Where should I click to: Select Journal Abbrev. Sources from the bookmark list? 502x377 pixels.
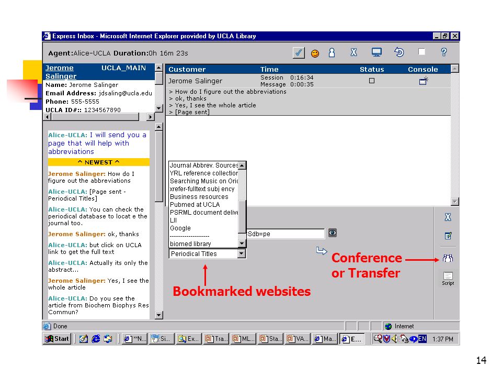[203, 165]
